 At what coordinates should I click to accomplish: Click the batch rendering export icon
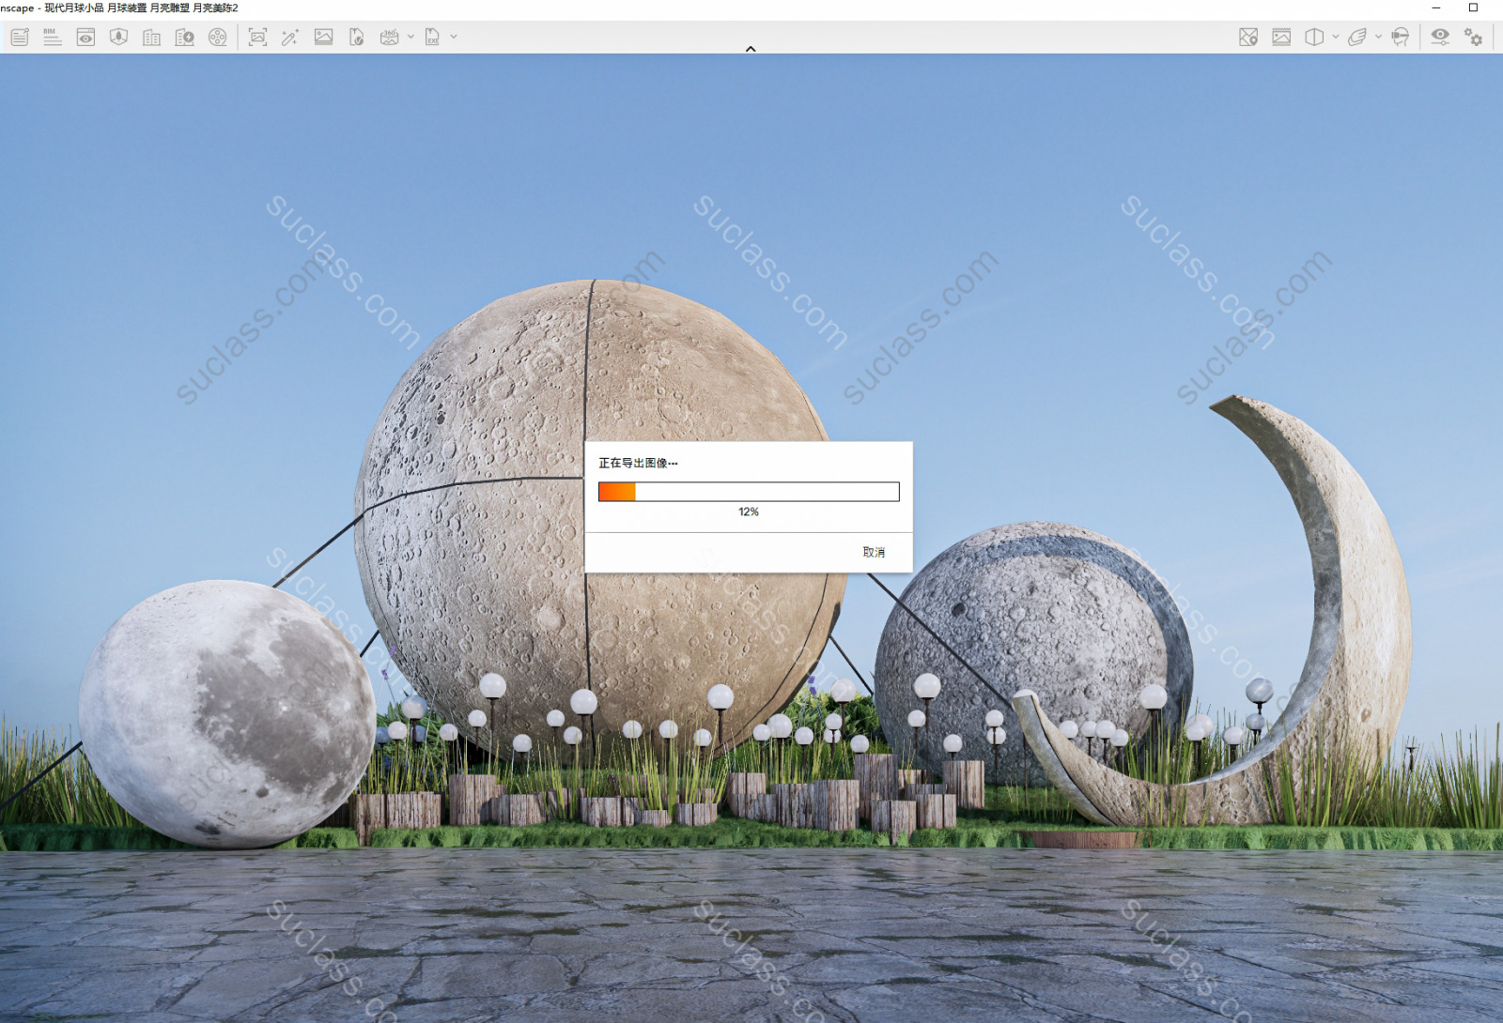(356, 38)
